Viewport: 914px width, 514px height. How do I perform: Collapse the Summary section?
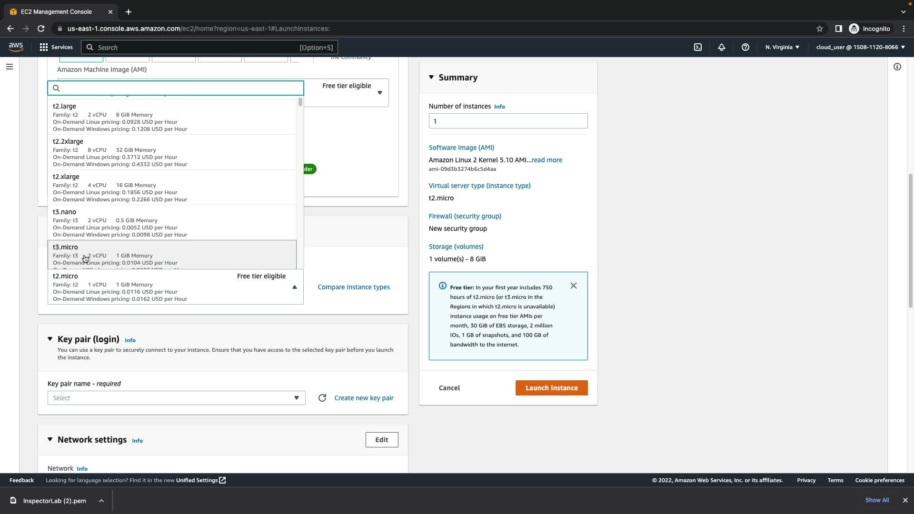point(431,77)
